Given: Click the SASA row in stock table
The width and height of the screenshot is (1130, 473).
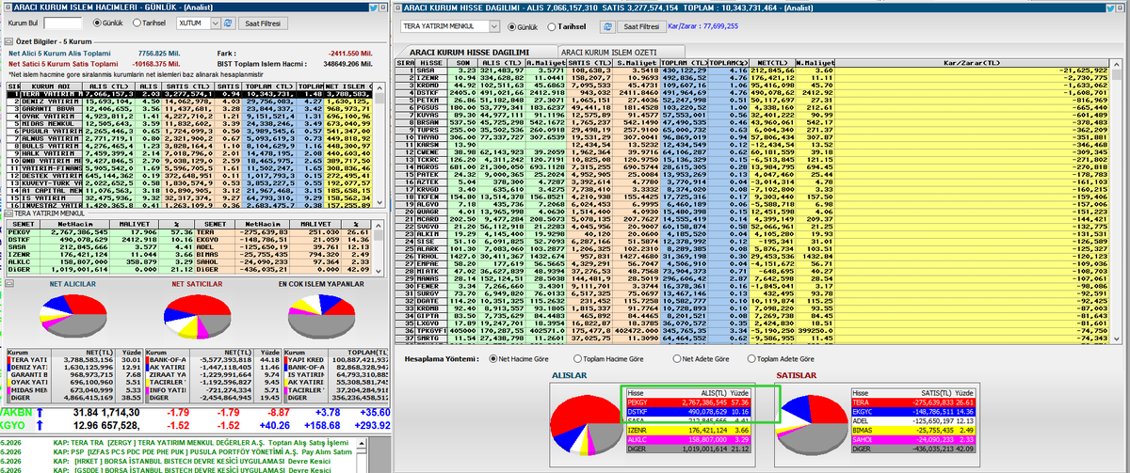Looking at the screenshot, I should pos(753,71).
